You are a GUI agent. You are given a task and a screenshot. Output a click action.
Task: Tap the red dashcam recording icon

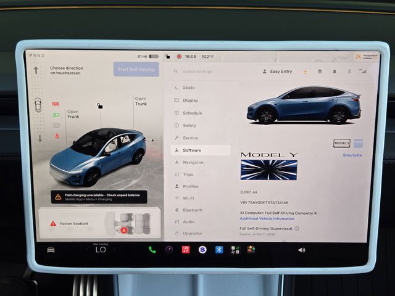tap(179, 57)
